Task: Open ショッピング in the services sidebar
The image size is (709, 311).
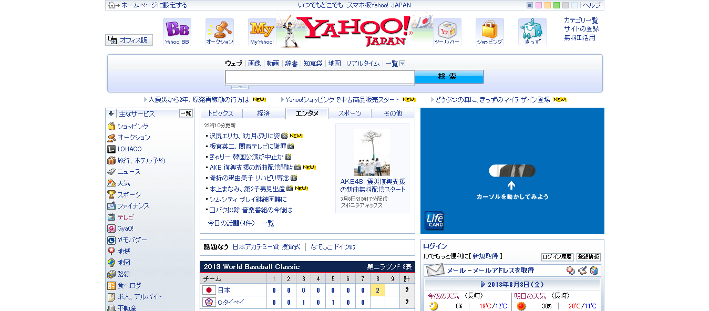Action: pyautogui.click(x=132, y=126)
